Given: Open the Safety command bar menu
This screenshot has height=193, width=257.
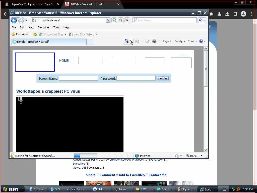Looking at the screenshot, I should pyautogui.click(x=180, y=41).
